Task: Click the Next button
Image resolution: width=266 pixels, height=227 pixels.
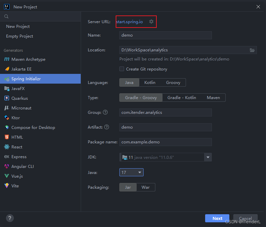Action: 217,218
